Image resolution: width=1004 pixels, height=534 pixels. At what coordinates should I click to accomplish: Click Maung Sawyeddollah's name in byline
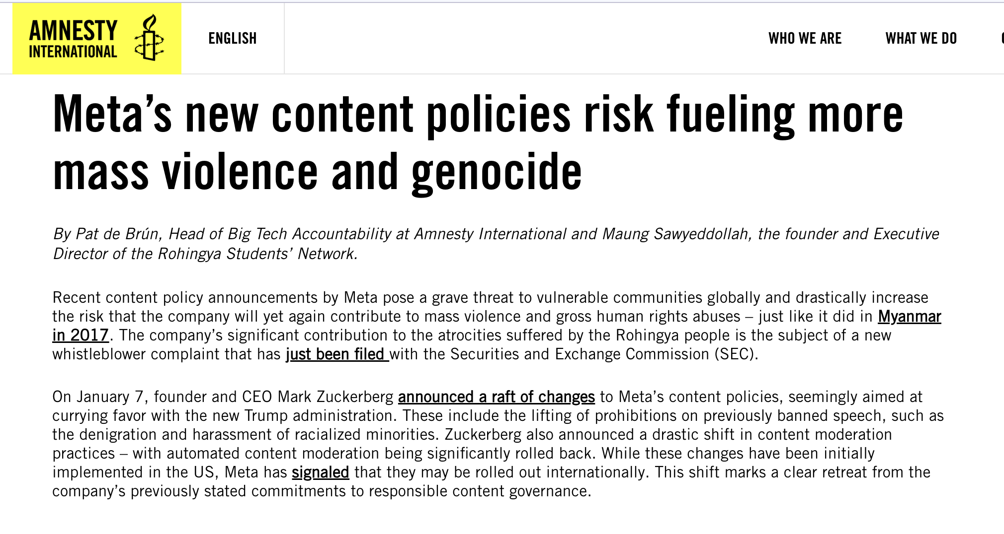(675, 234)
